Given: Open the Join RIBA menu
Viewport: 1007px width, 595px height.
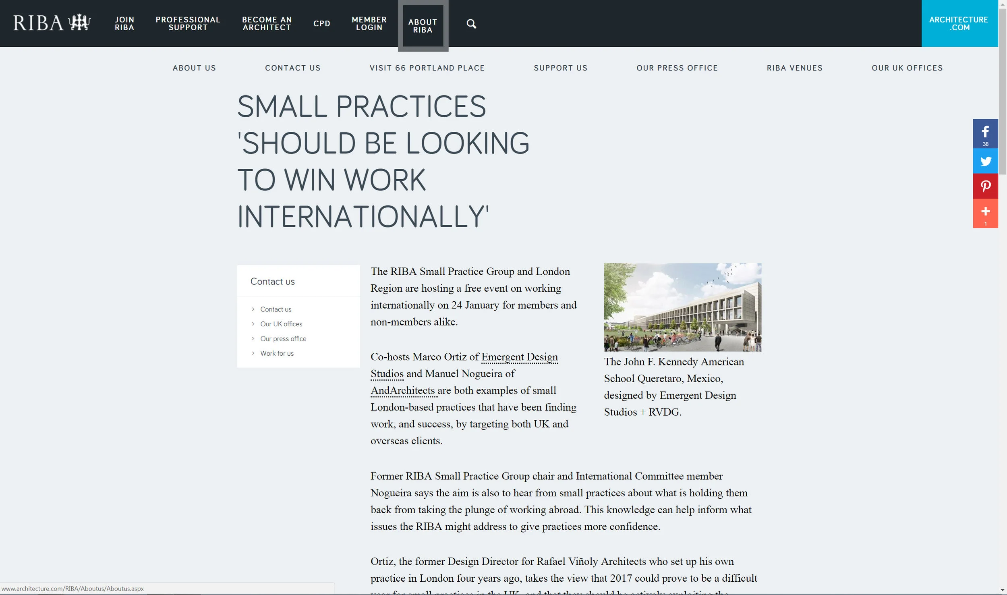Looking at the screenshot, I should point(124,23).
